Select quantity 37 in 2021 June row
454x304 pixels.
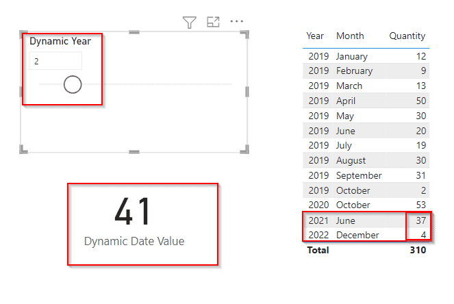coord(420,220)
